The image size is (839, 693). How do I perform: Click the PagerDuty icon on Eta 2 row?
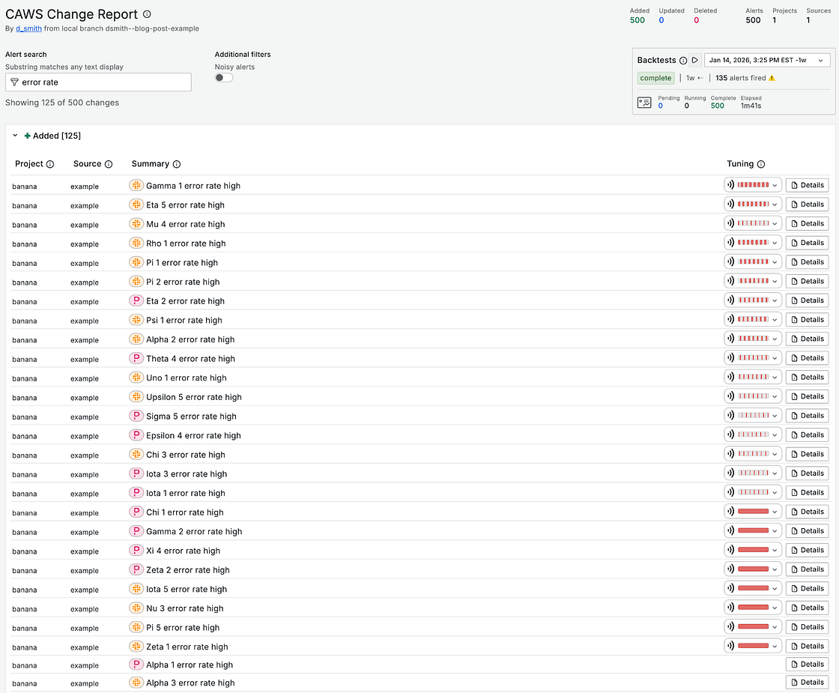[136, 300]
